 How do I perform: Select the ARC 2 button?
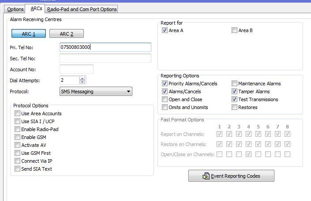67,34
